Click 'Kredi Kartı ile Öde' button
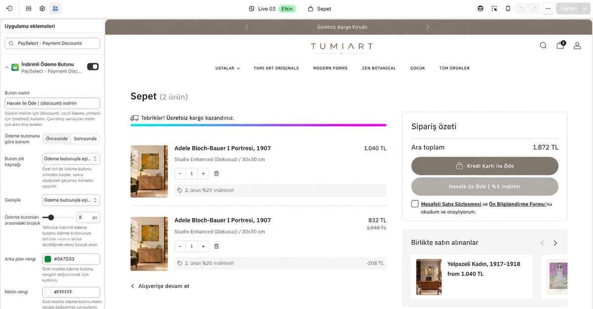The image size is (593, 309). tap(485, 166)
